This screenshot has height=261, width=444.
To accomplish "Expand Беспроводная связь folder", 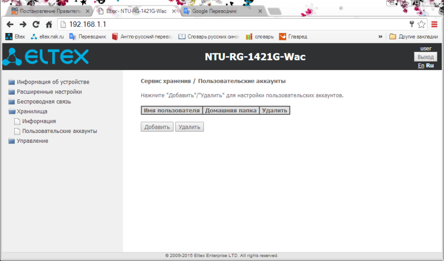I will tap(39, 101).
